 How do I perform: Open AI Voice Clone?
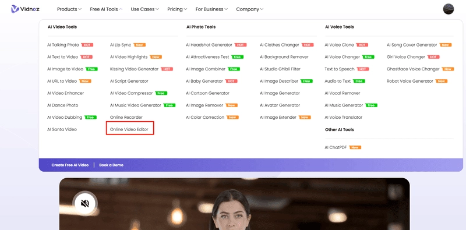pyautogui.click(x=339, y=45)
